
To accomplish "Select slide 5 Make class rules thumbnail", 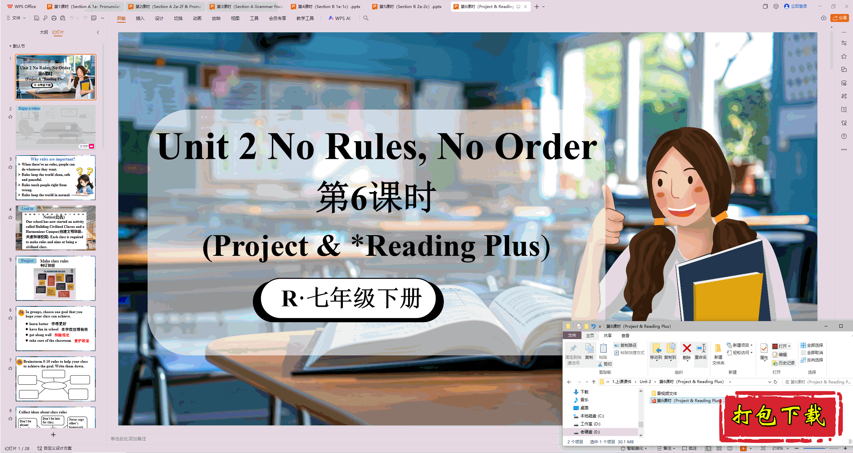I will (x=56, y=278).
